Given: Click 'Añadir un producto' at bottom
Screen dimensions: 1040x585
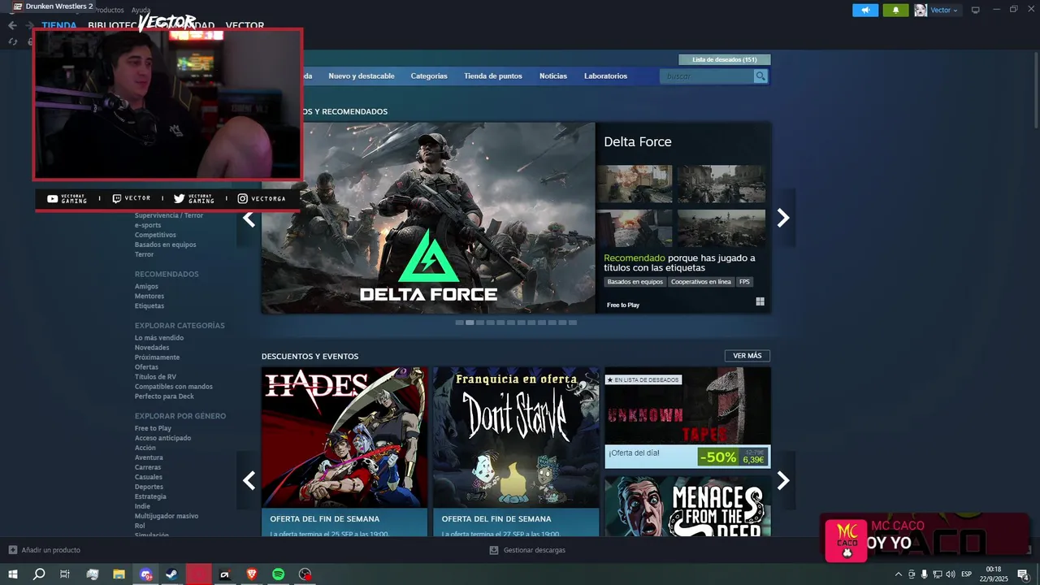Looking at the screenshot, I should pos(45,550).
